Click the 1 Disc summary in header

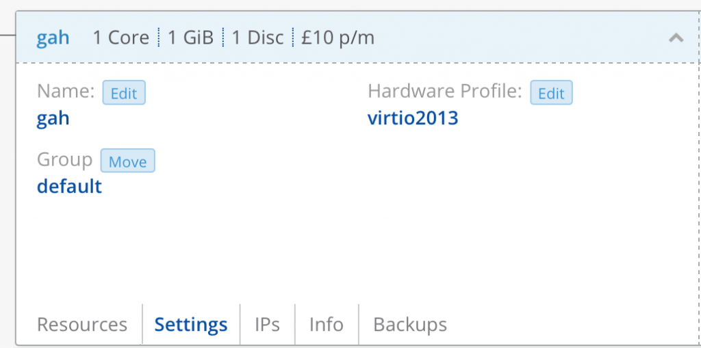point(257,38)
